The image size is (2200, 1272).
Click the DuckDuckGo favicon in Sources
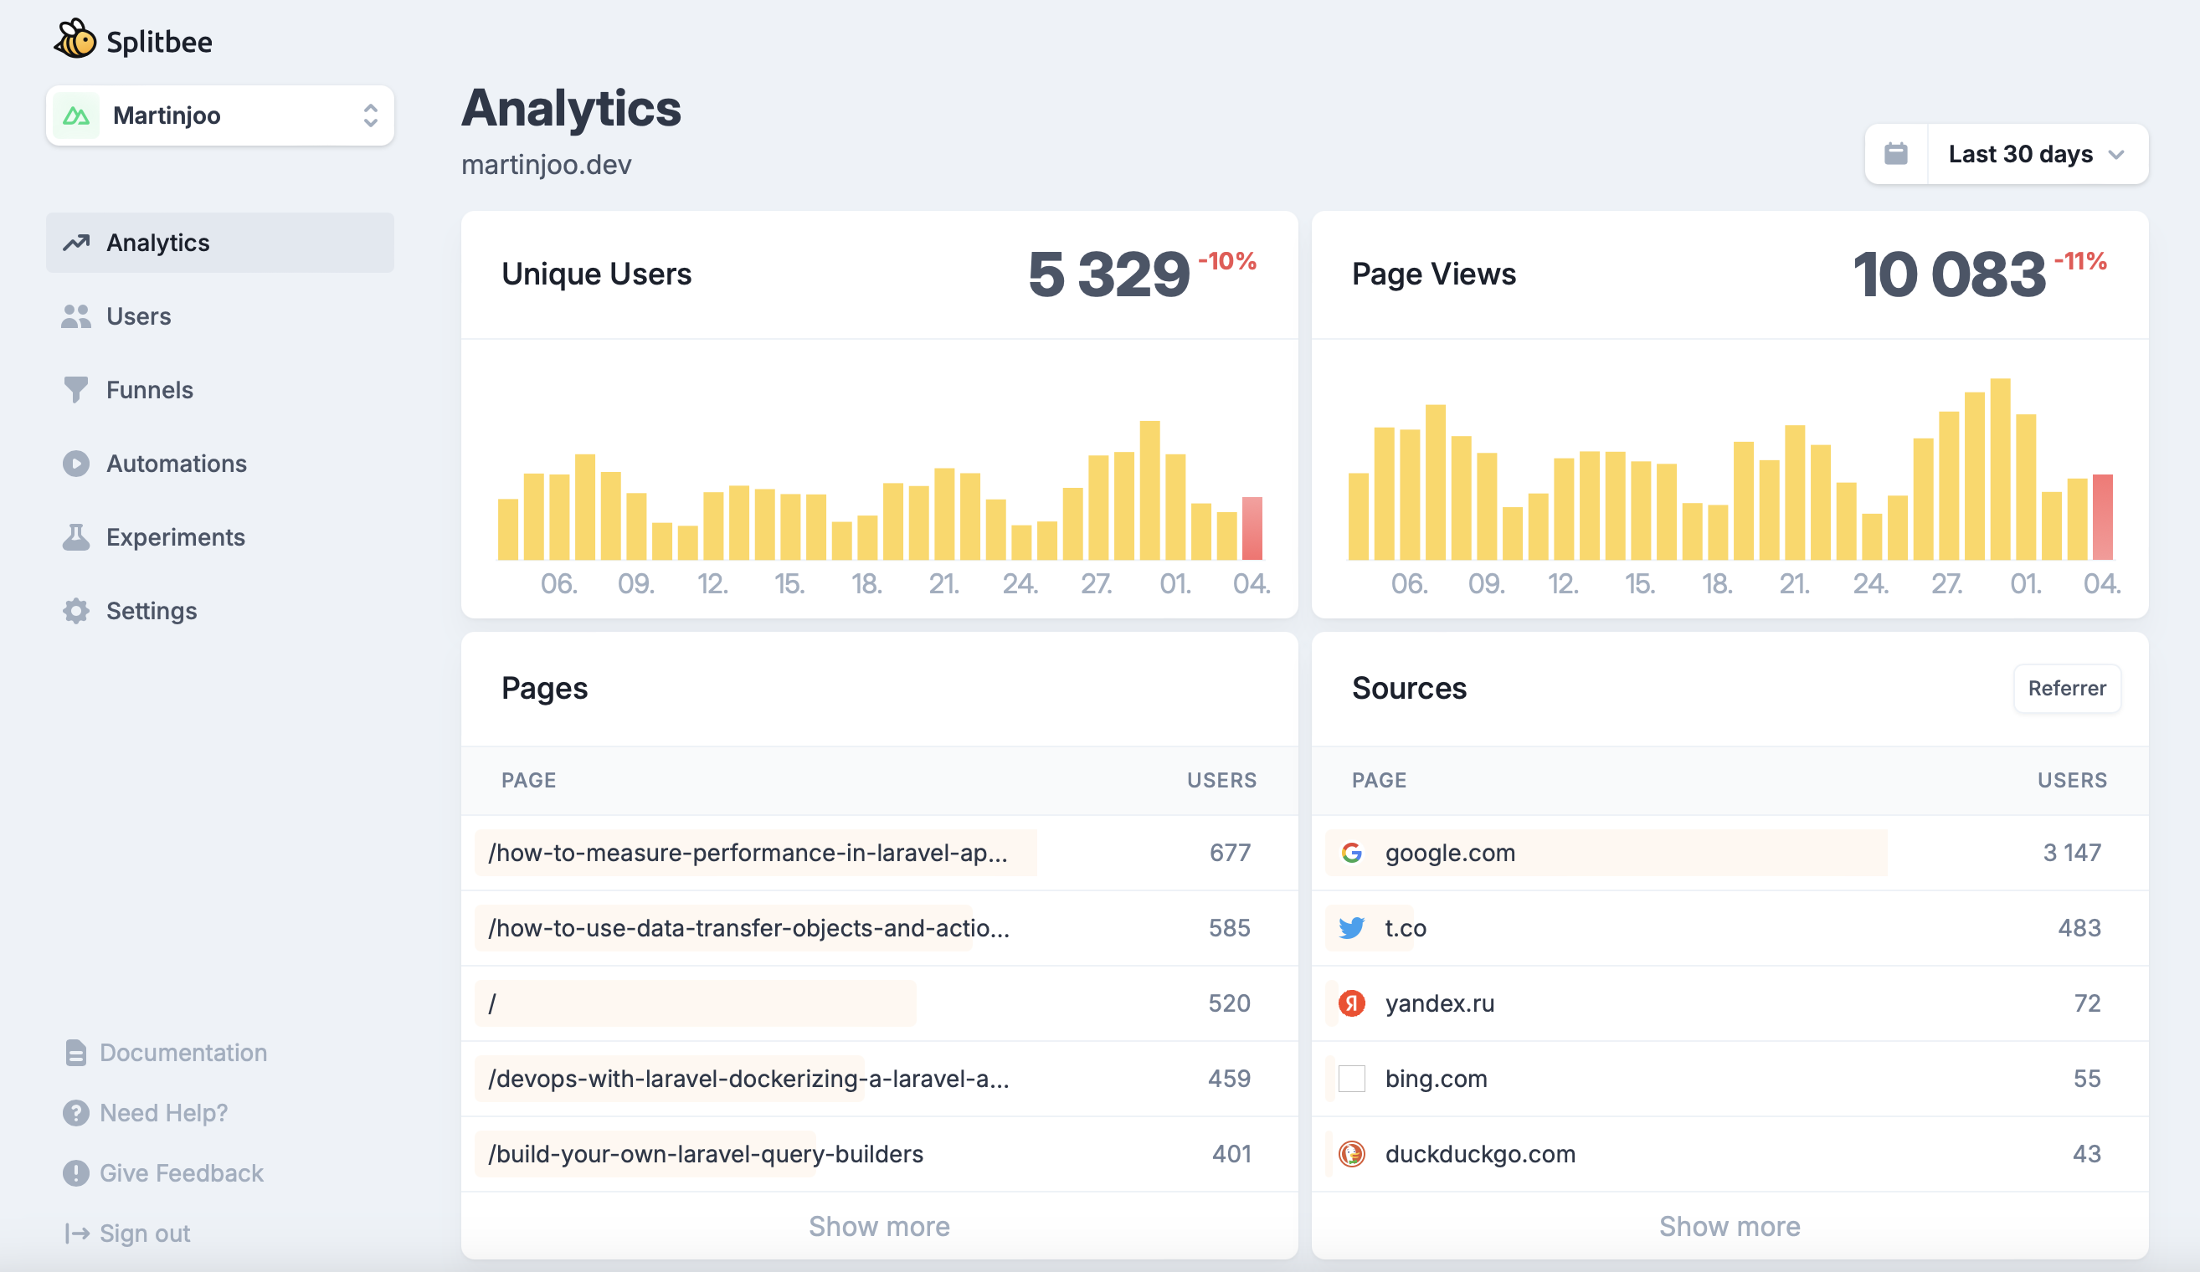tap(1351, 1153)
